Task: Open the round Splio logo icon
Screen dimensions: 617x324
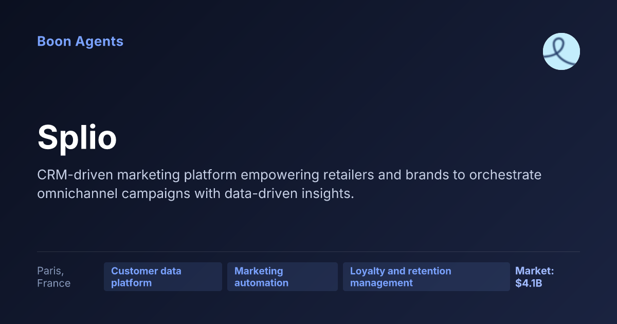Action: 561,51
